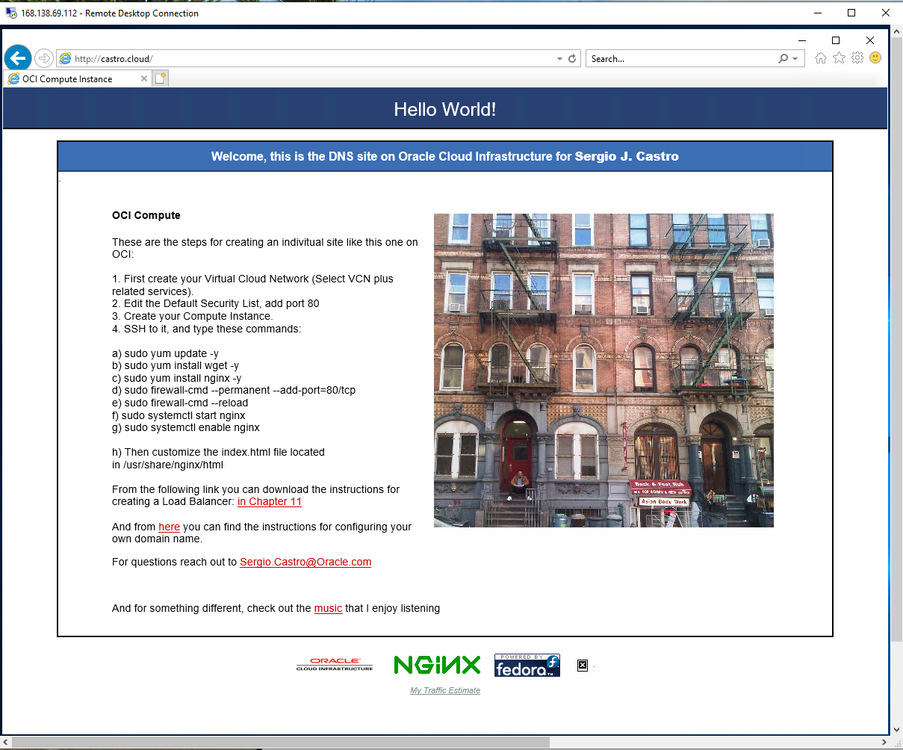Open the 'here' domain name link
This screenshot has width=903, height=750.
click(x=169, y=527)
